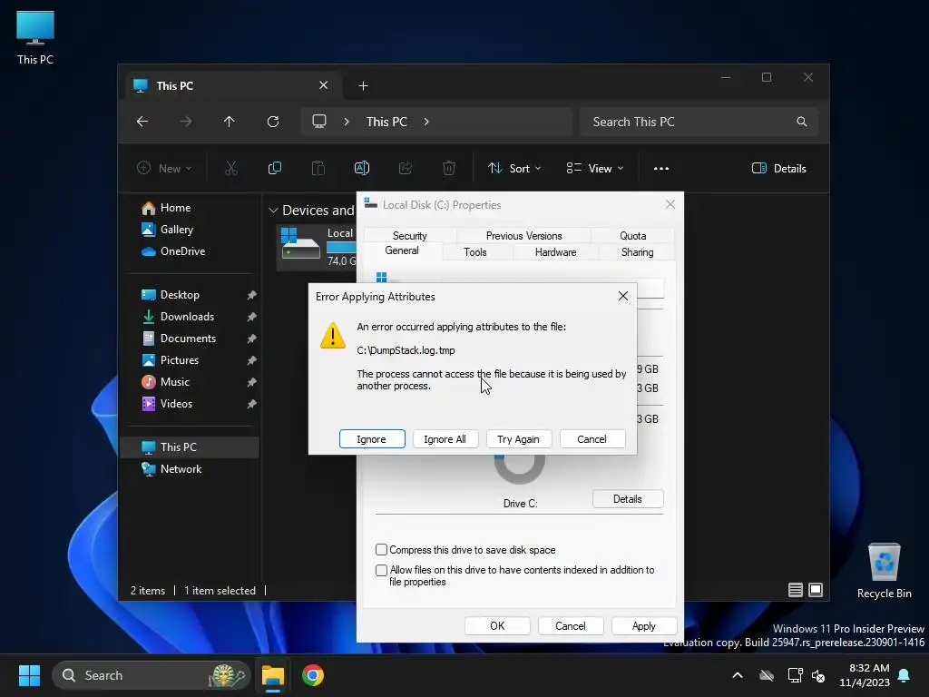Click the Up arrow in File Explorer
Viewport: 929px width, 697px height.
pos(230,122)
